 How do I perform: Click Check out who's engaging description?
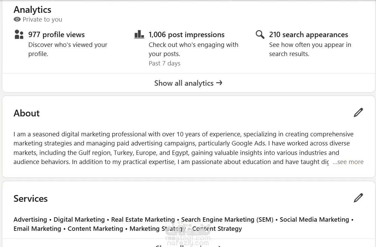193,49
